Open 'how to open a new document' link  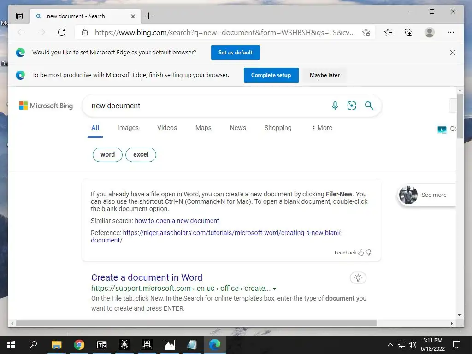(x=177, y=221)
